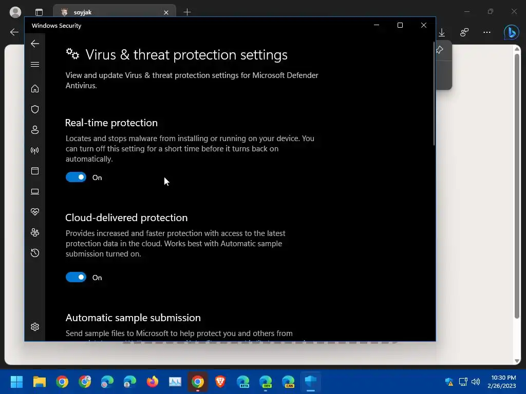
Task: Open the hamburger navigation menu
Action: pos(35,64)
